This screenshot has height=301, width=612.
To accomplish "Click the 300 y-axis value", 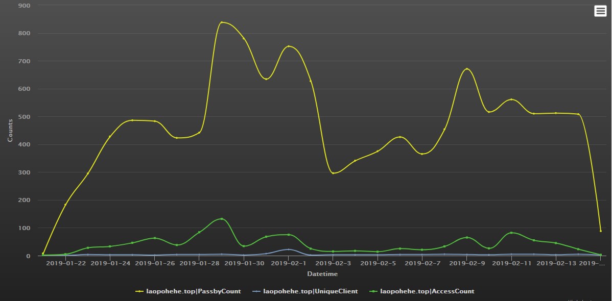I will coord(25,172).
